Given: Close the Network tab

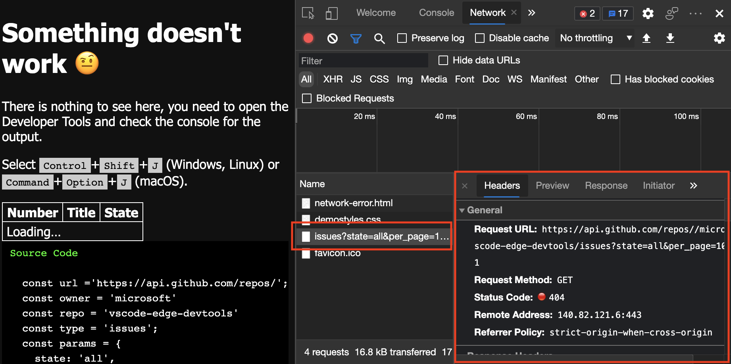Looking at the screenshot, I should click(514, 13).
